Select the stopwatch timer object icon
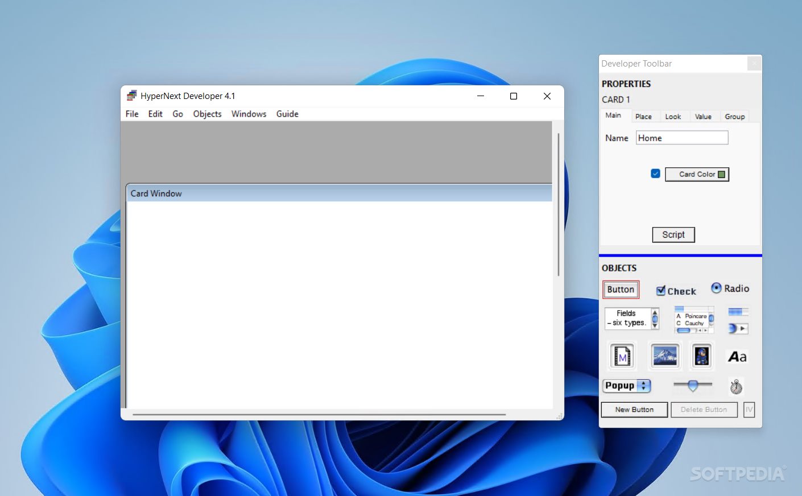 [737, 387]
